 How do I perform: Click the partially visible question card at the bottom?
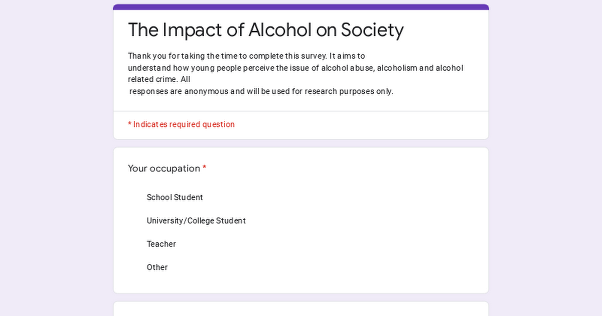(301, 309)
